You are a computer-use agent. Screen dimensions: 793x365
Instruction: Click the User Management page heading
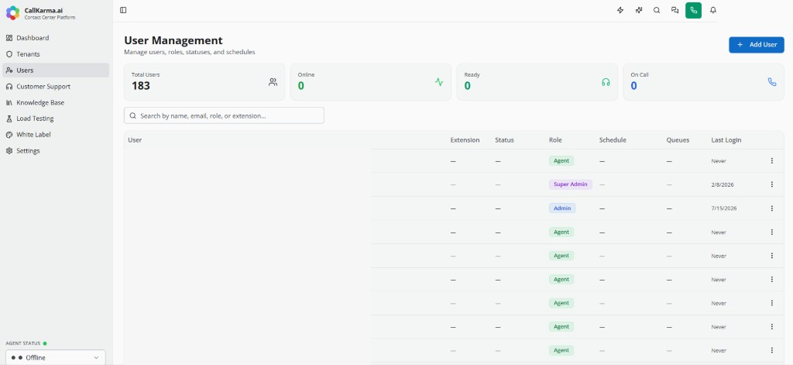tap(173, 40)
